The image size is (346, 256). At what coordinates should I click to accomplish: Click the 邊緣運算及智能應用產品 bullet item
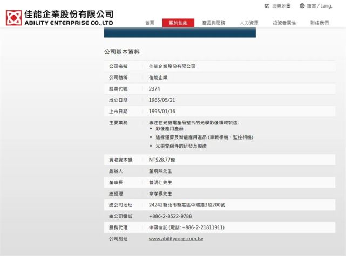pyautogui.click(x=181, y=137)
